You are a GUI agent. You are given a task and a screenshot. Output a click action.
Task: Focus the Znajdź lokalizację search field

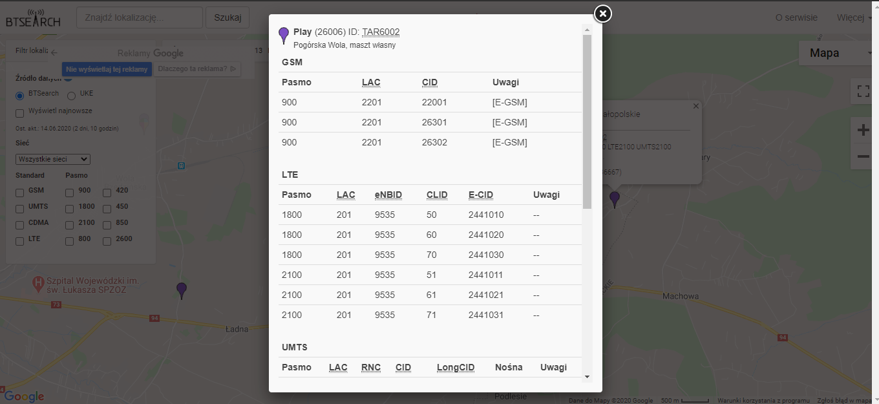[x=140, y=17]
